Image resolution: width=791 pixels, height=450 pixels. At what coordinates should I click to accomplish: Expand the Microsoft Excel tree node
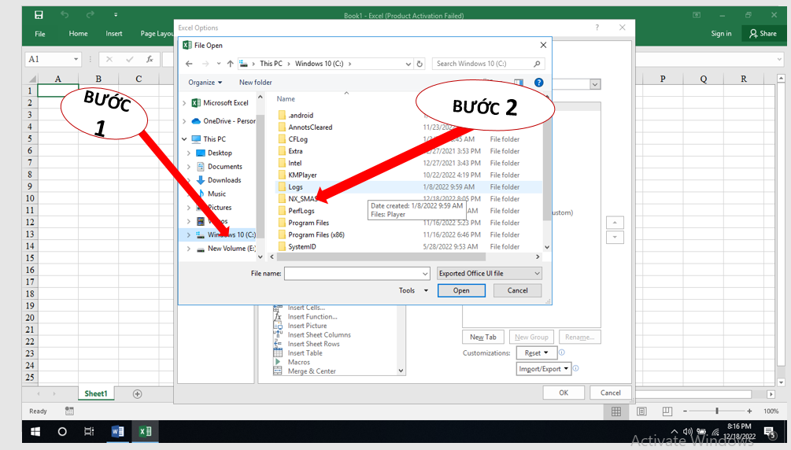click(x=184, y=103)
